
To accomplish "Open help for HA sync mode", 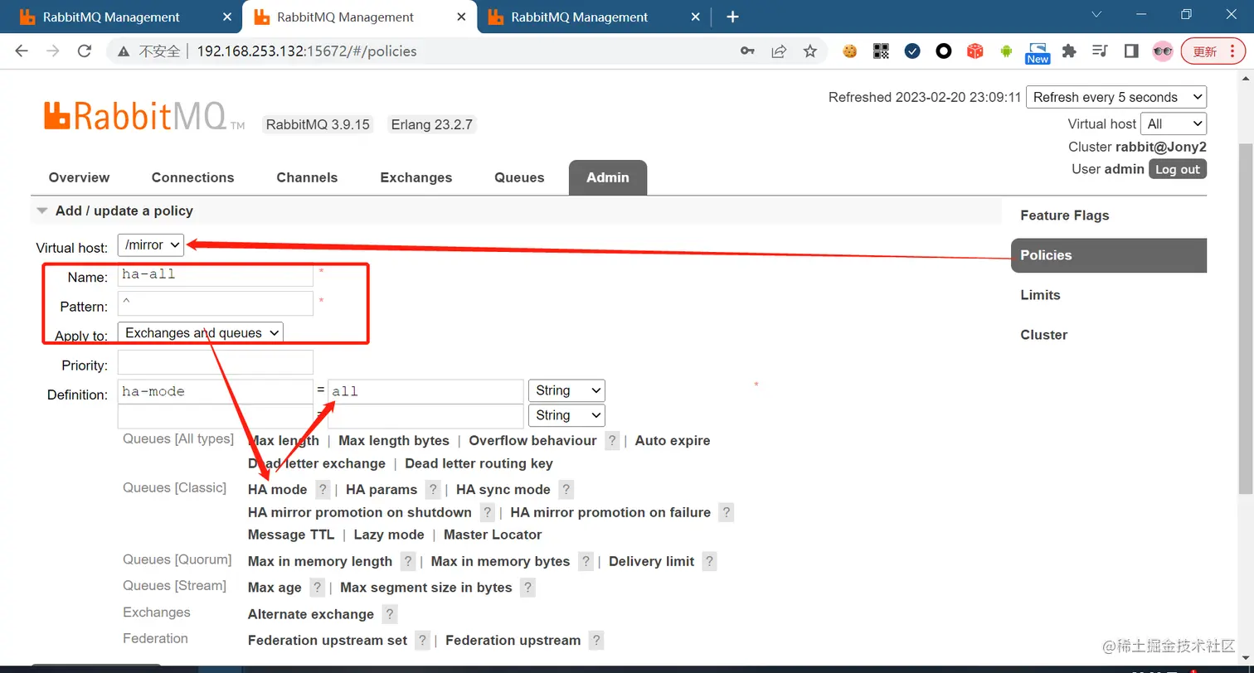I will click(x=566, y=490).
